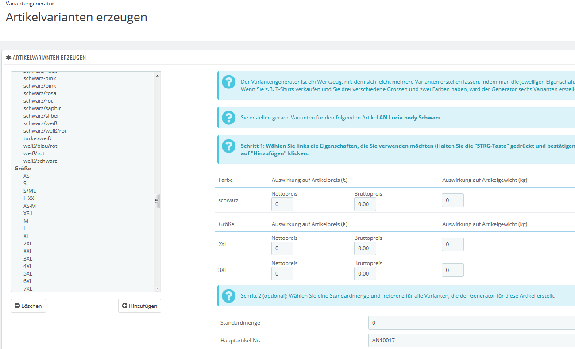Click the Löschen button
Image resolution: width=575 pixels, height=349 pixels.
tap(28, 306)
